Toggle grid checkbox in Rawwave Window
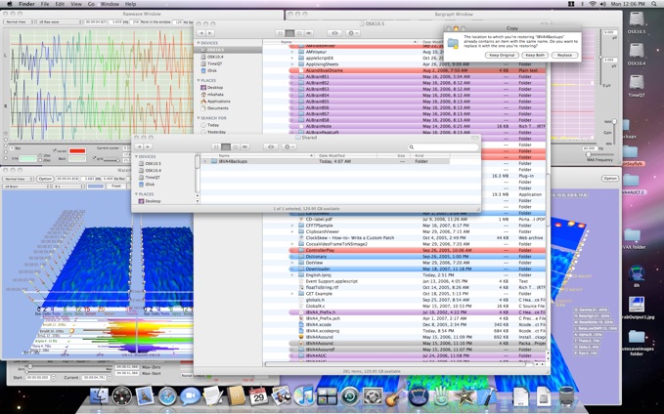 point(95,158)
